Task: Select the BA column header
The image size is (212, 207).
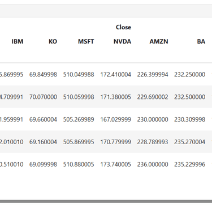Action: pos(201,41)
